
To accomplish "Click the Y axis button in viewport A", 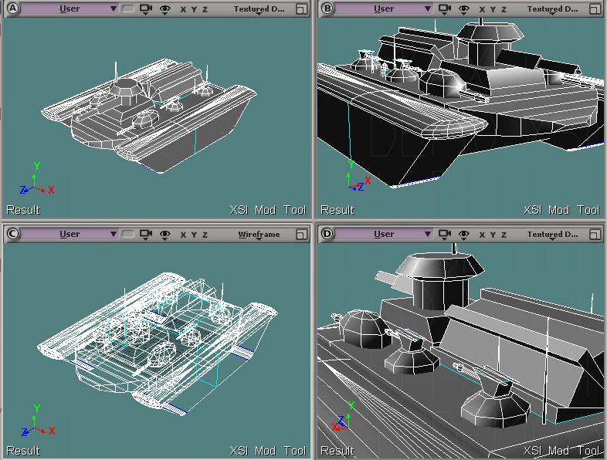I will tap(194, 9).
